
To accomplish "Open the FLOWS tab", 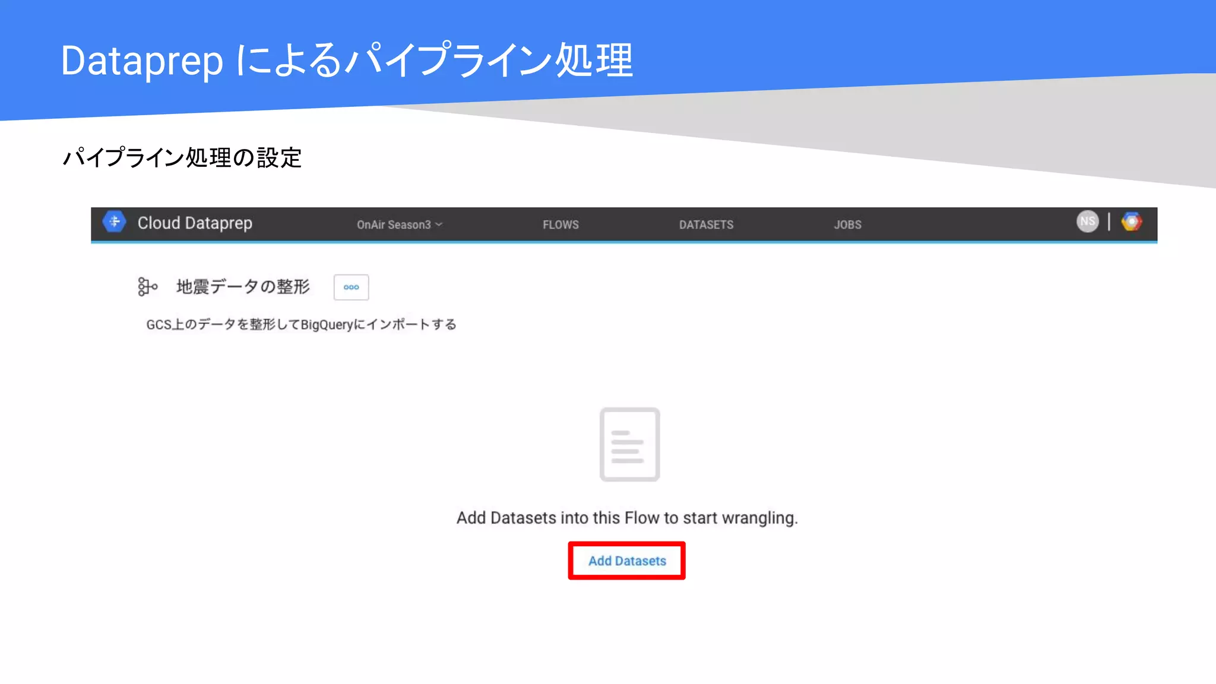I will 560,225.
